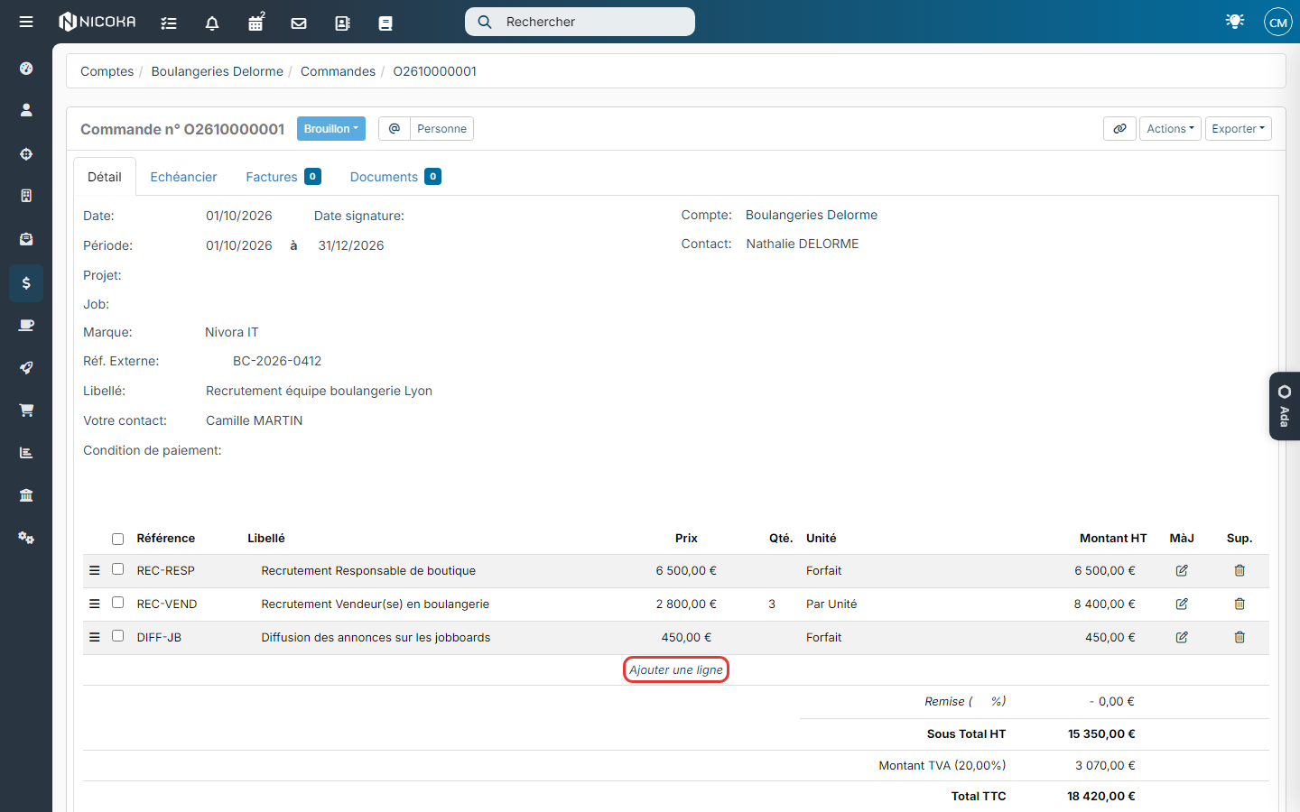The width and height of the screenshot is (1300, 812).
Task: Open the hamburger menu icon
Action: (x=26, y=22)
